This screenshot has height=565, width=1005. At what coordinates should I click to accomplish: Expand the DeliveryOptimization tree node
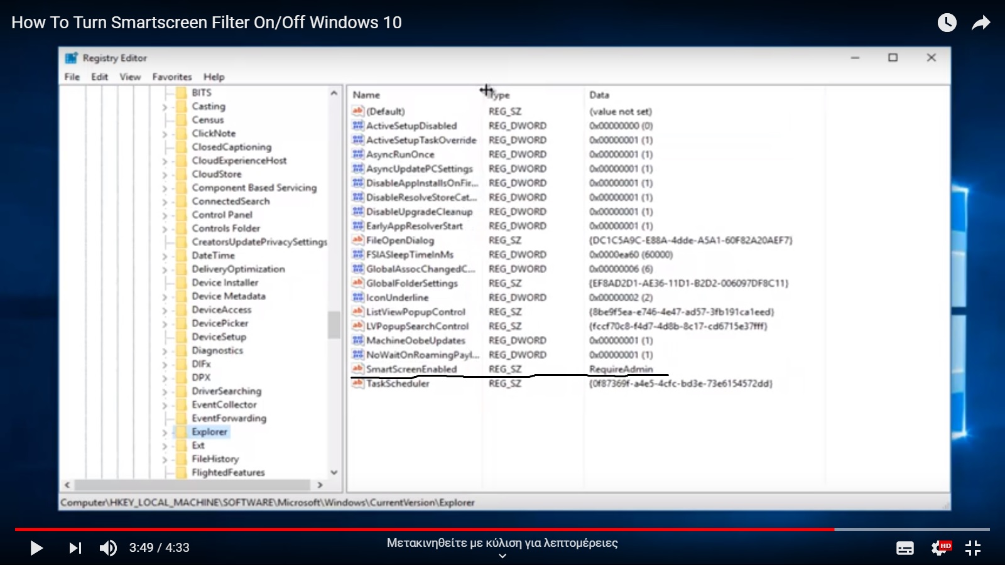[x=165, y=270]
